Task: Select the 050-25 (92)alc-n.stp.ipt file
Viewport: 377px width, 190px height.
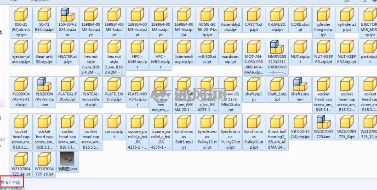Action: pos(21,22)
